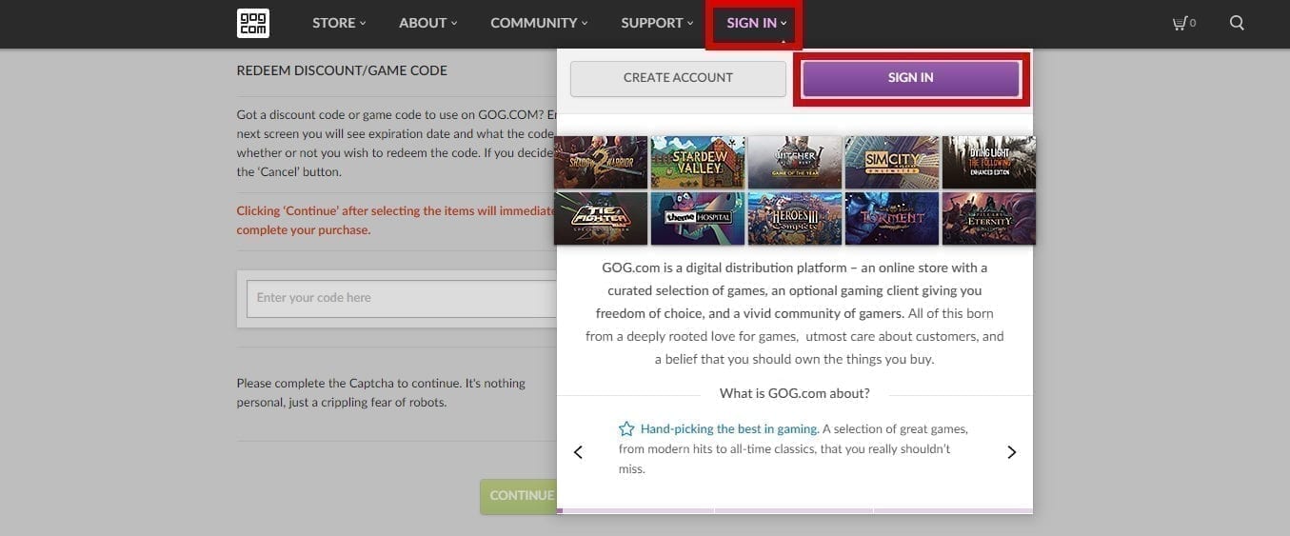The width and height of the screenshot is (1290, 536).
Task: Open the Shadow Warrior 2 thumbnail
Action: click(601, 162)
